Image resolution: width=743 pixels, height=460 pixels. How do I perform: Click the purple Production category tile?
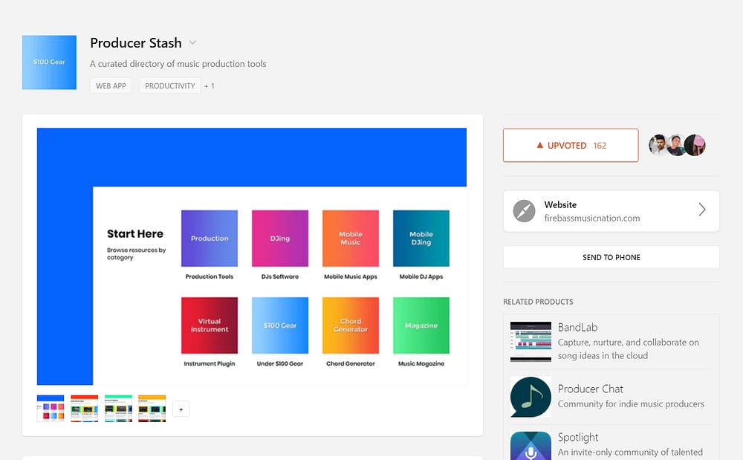210,239
